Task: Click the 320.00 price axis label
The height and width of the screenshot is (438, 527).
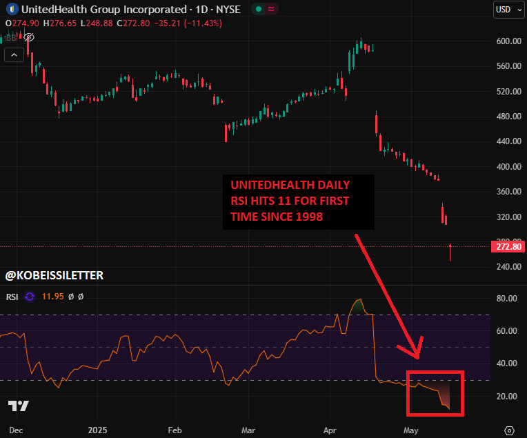Action: coord(509,217)
